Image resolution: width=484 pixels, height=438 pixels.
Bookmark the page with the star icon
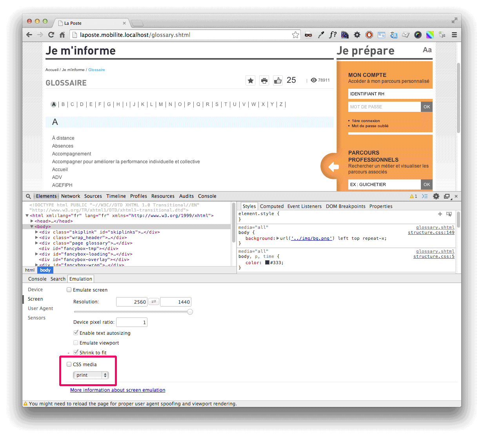tap(295, 35)
